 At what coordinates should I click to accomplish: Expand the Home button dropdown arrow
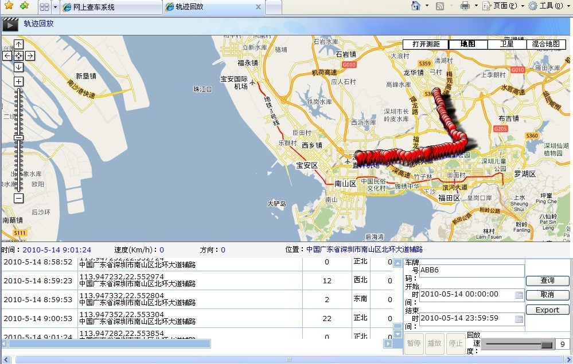coord(427,6)
